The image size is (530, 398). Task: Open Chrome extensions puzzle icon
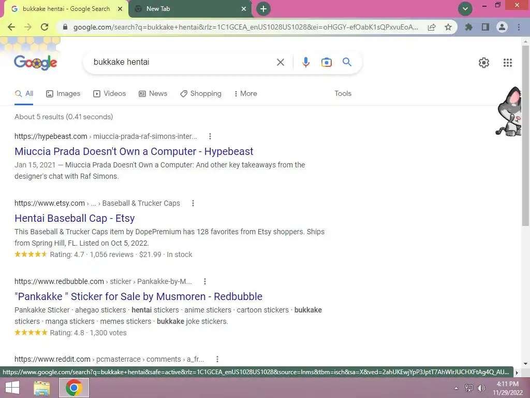tap(468, 27)
